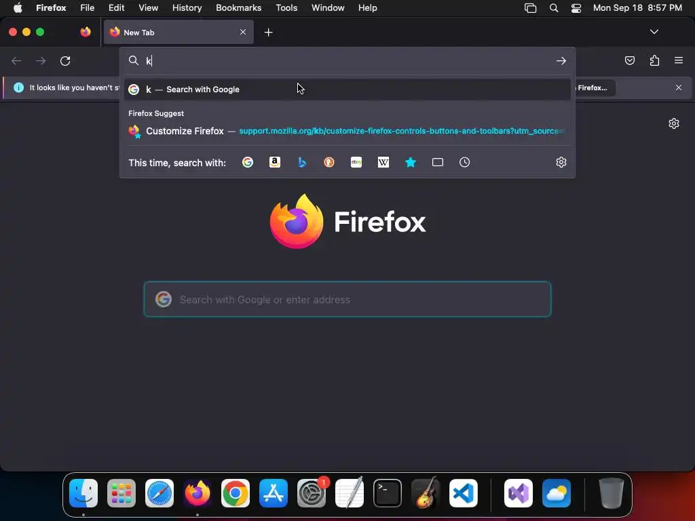Open Launchpad from the Dock
The height and width of the screenshot is (521, 695).
click(121, 493)
